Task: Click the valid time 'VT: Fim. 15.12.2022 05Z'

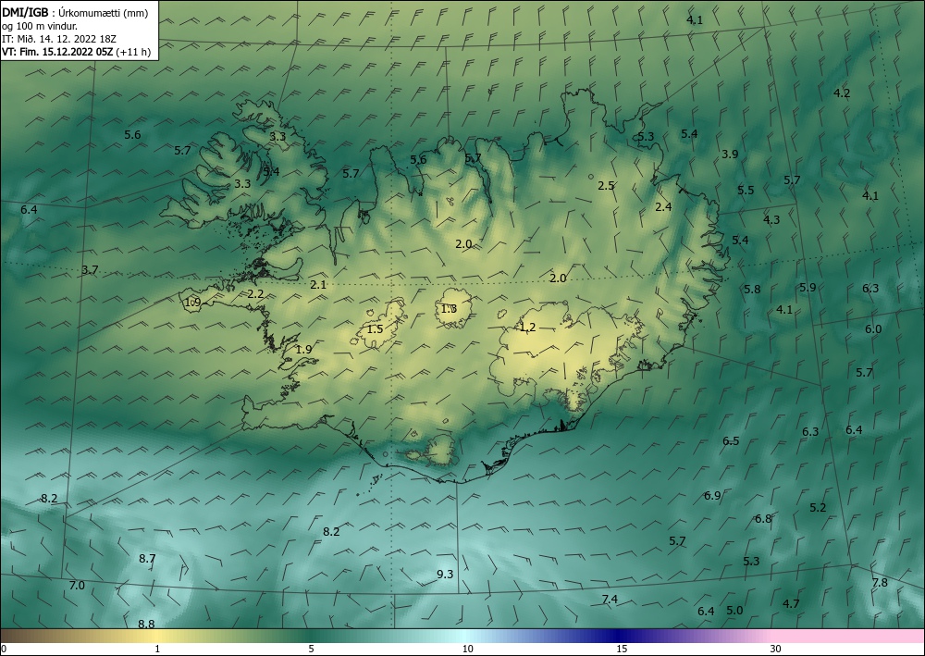Action: [x=57, y=52]
